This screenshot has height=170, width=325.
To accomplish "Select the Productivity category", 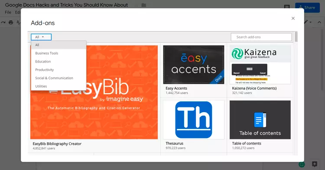I will pyautogui.click(x=58, y=70).
